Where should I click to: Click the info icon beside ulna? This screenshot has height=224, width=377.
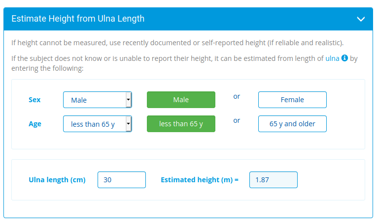[x=344, y=58]
